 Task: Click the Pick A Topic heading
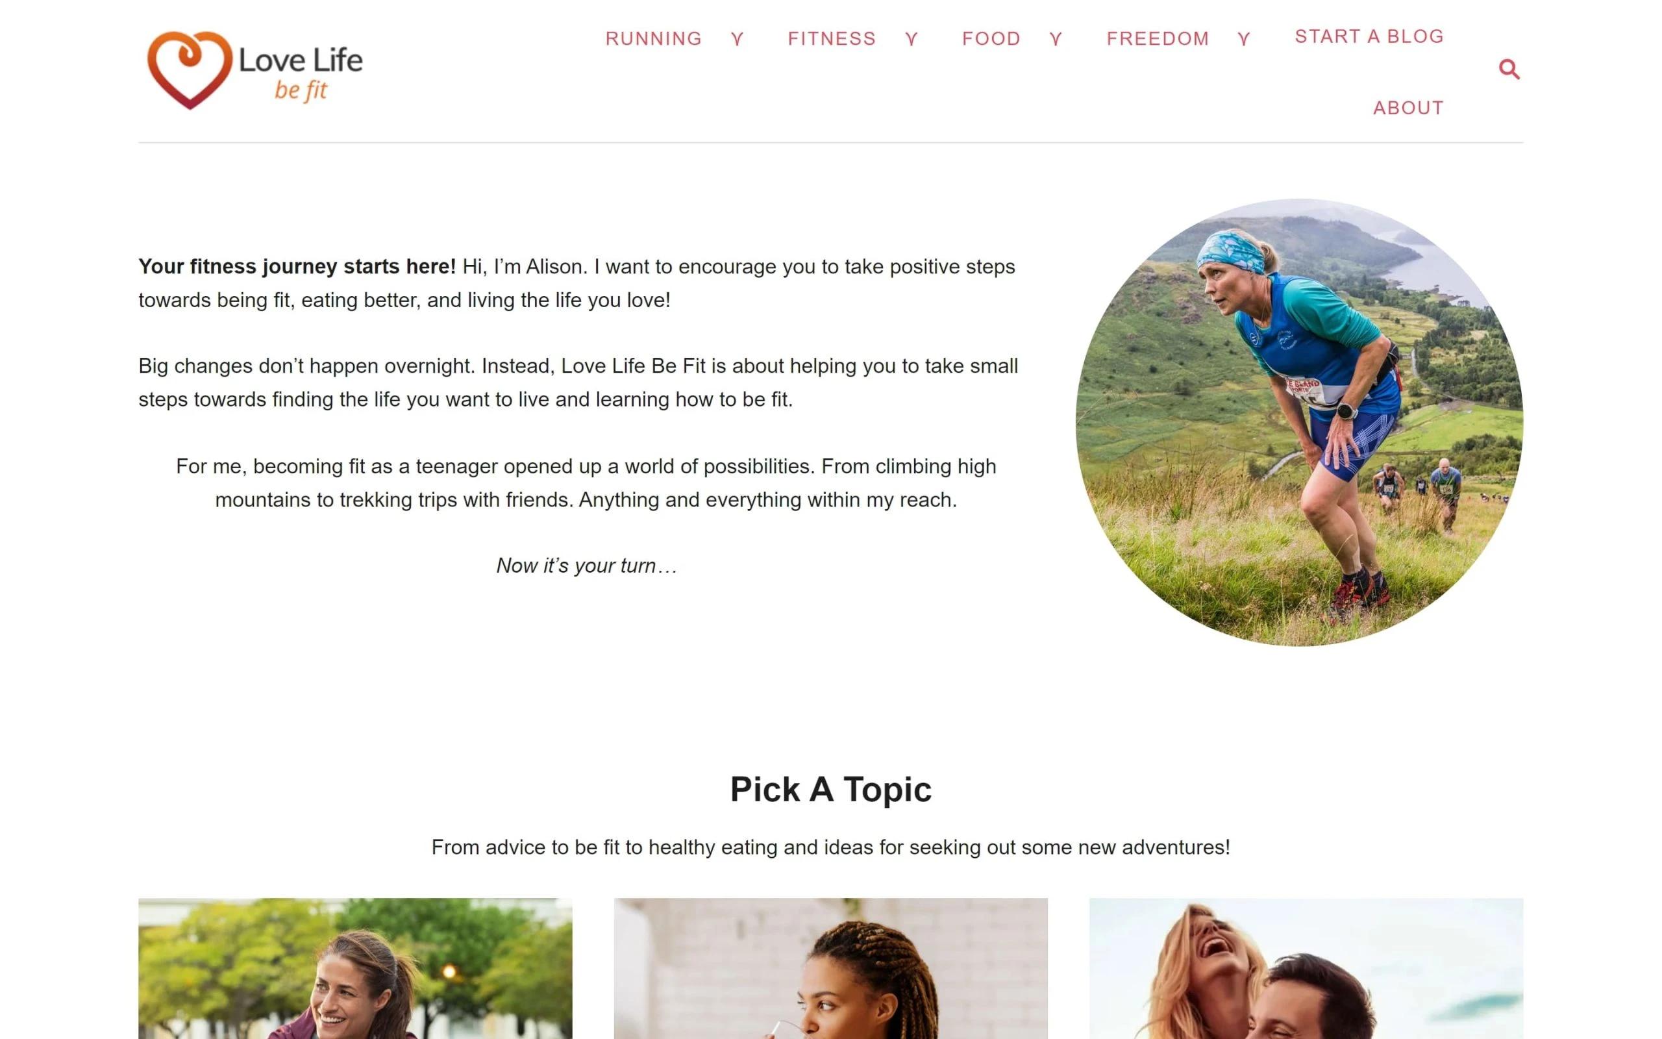click(x=830, y=789)
